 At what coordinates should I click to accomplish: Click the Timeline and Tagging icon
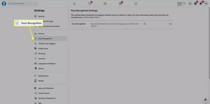click(35, 44)
